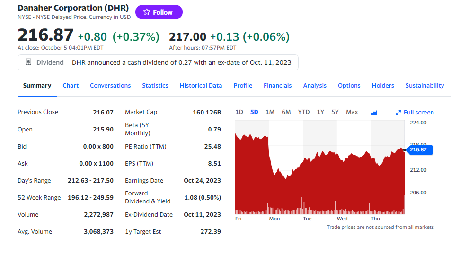Viewport: 451px width, 254px height.
Task: Set chart range to 6M
Action: [286, 112]
